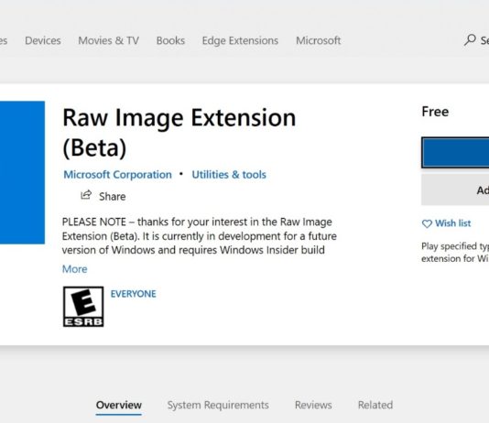Click the 'PLEASE NOTE' description paragraph
The height and width of the screenshot is (423, 489).
point(200,236)
